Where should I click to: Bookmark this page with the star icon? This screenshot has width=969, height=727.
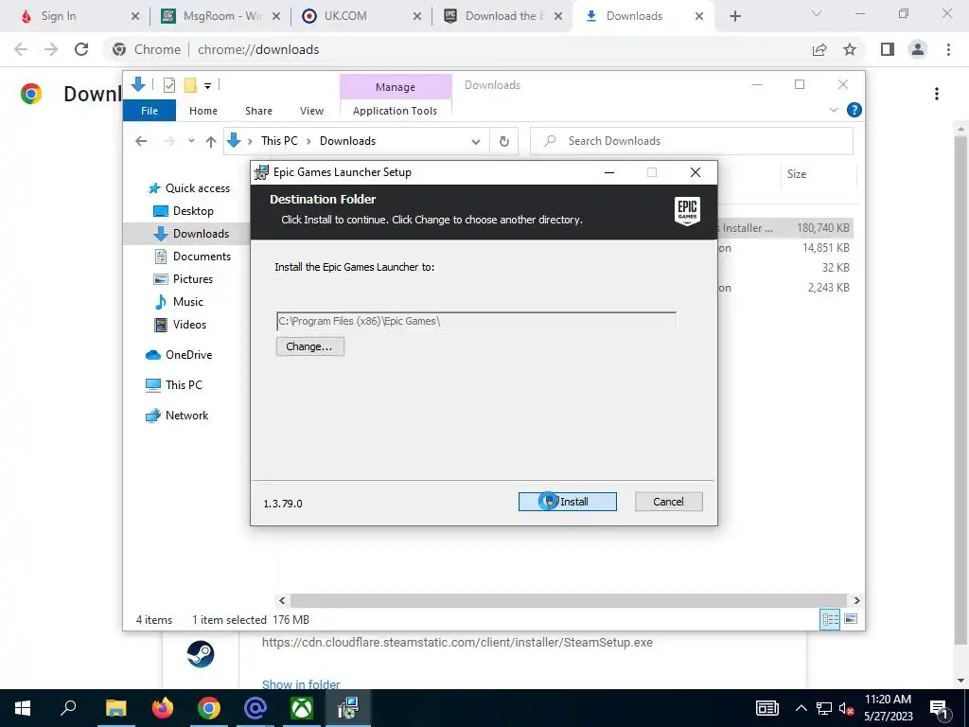pos(850,49)
